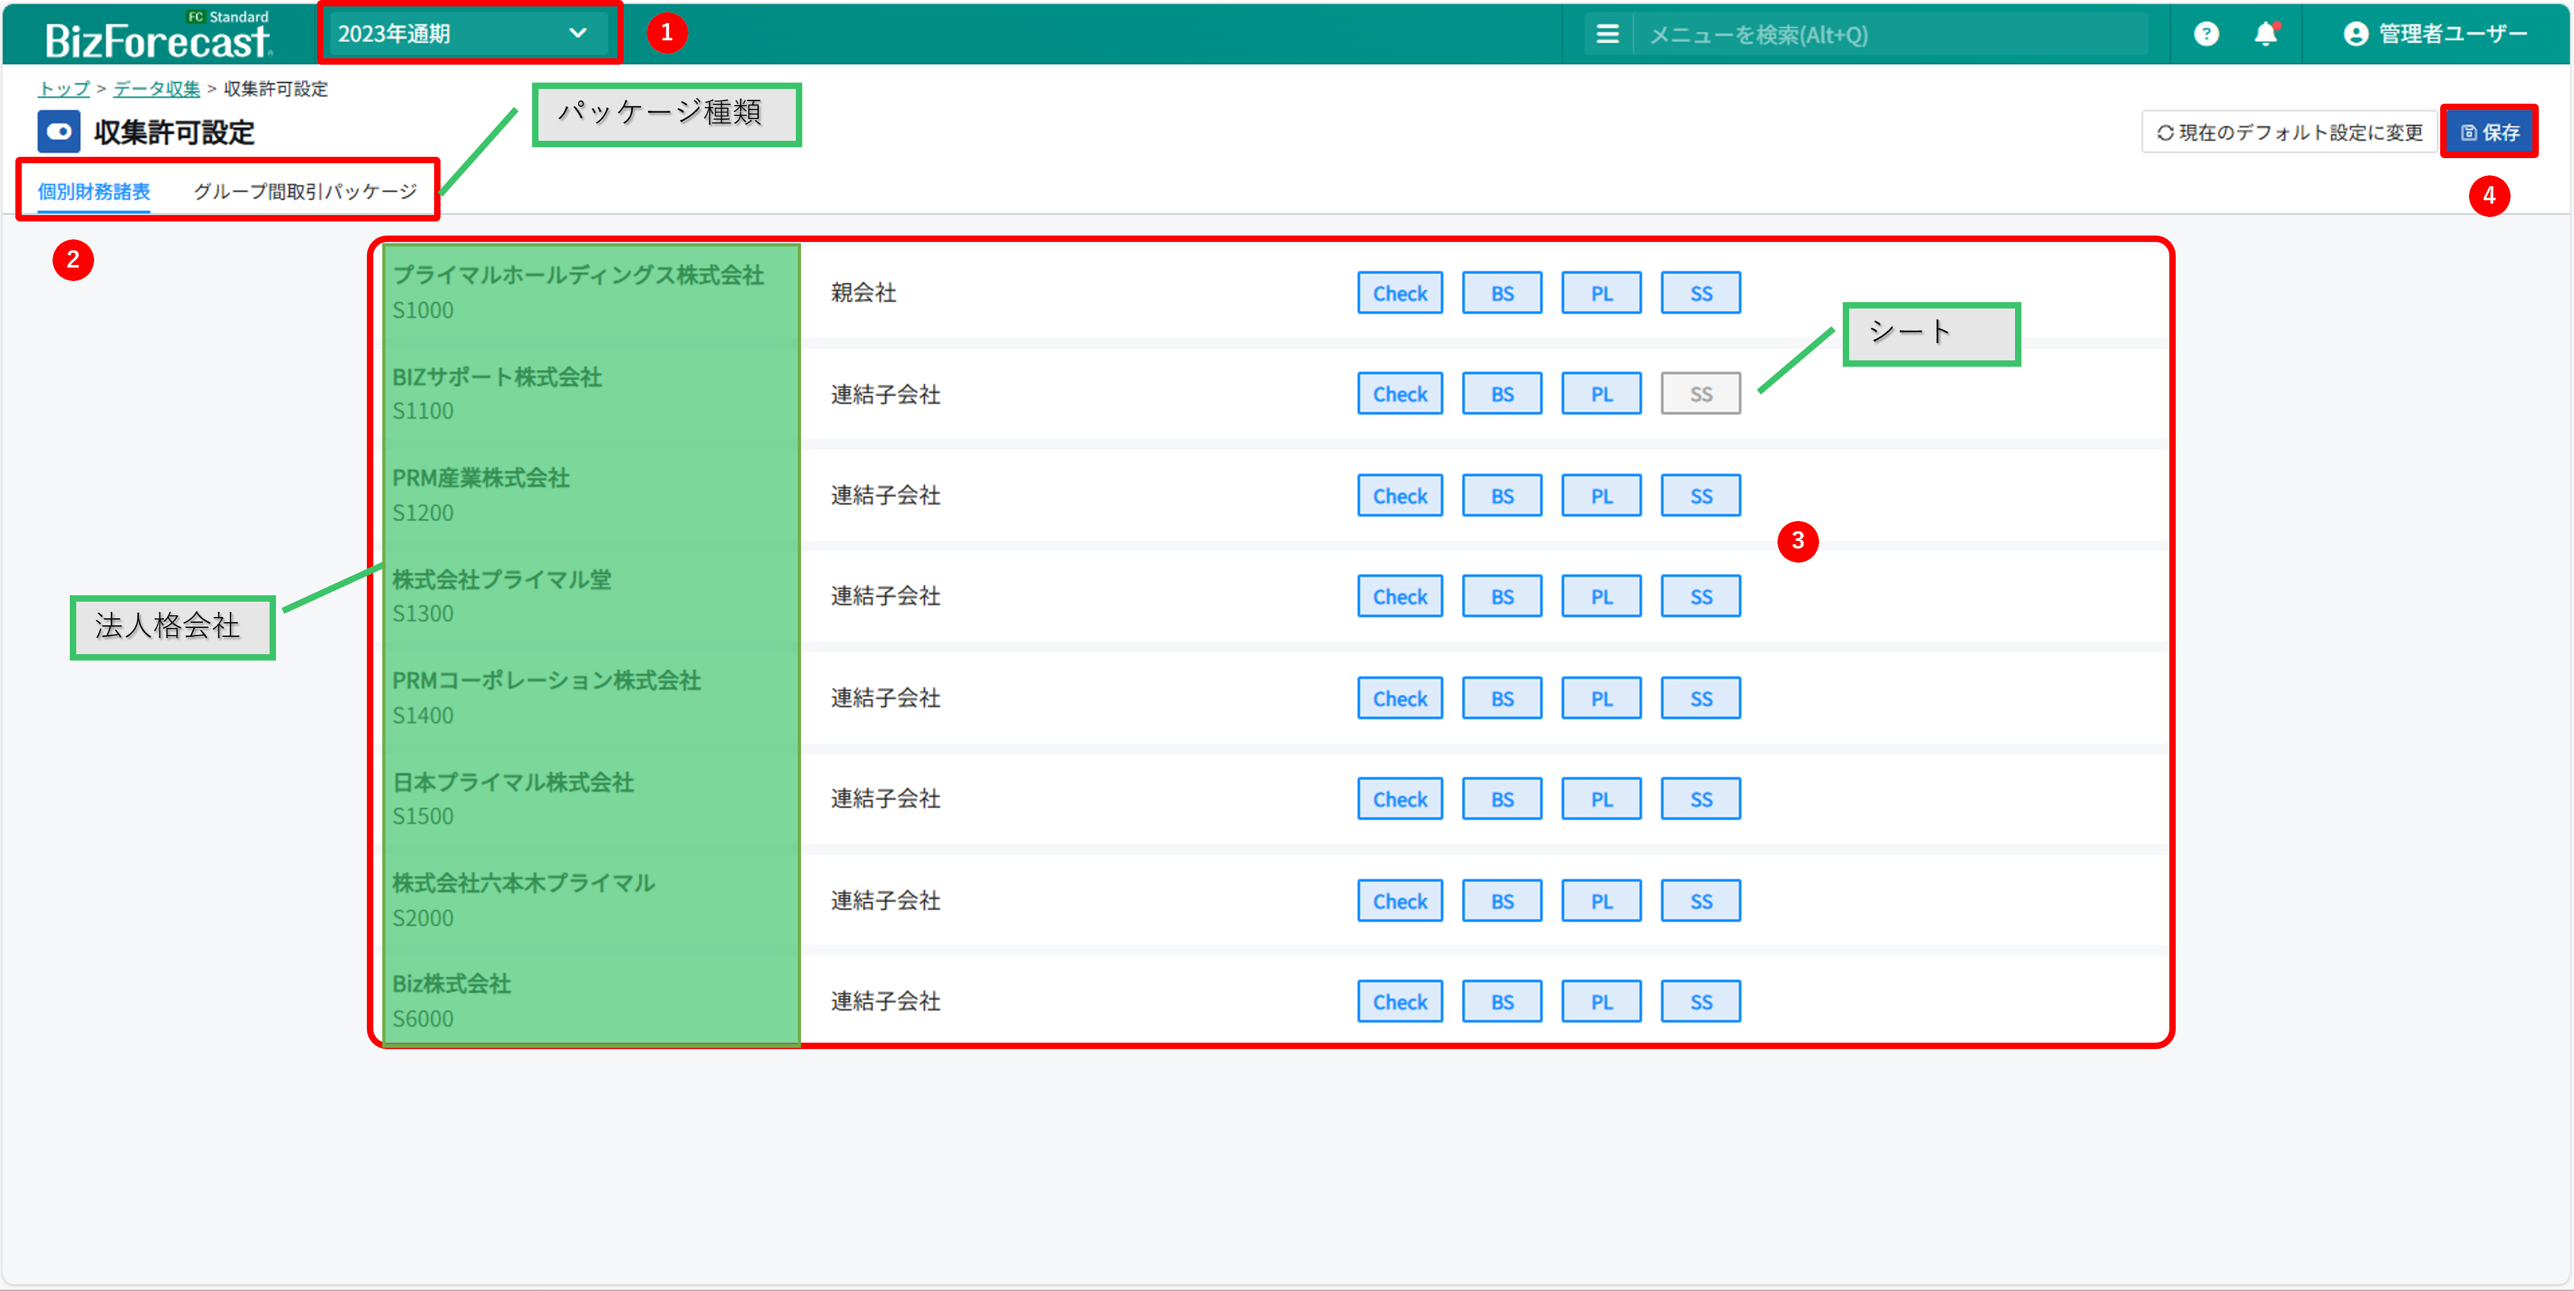
Task: Select the 個別財務諸表 tab
Action: 94,191
